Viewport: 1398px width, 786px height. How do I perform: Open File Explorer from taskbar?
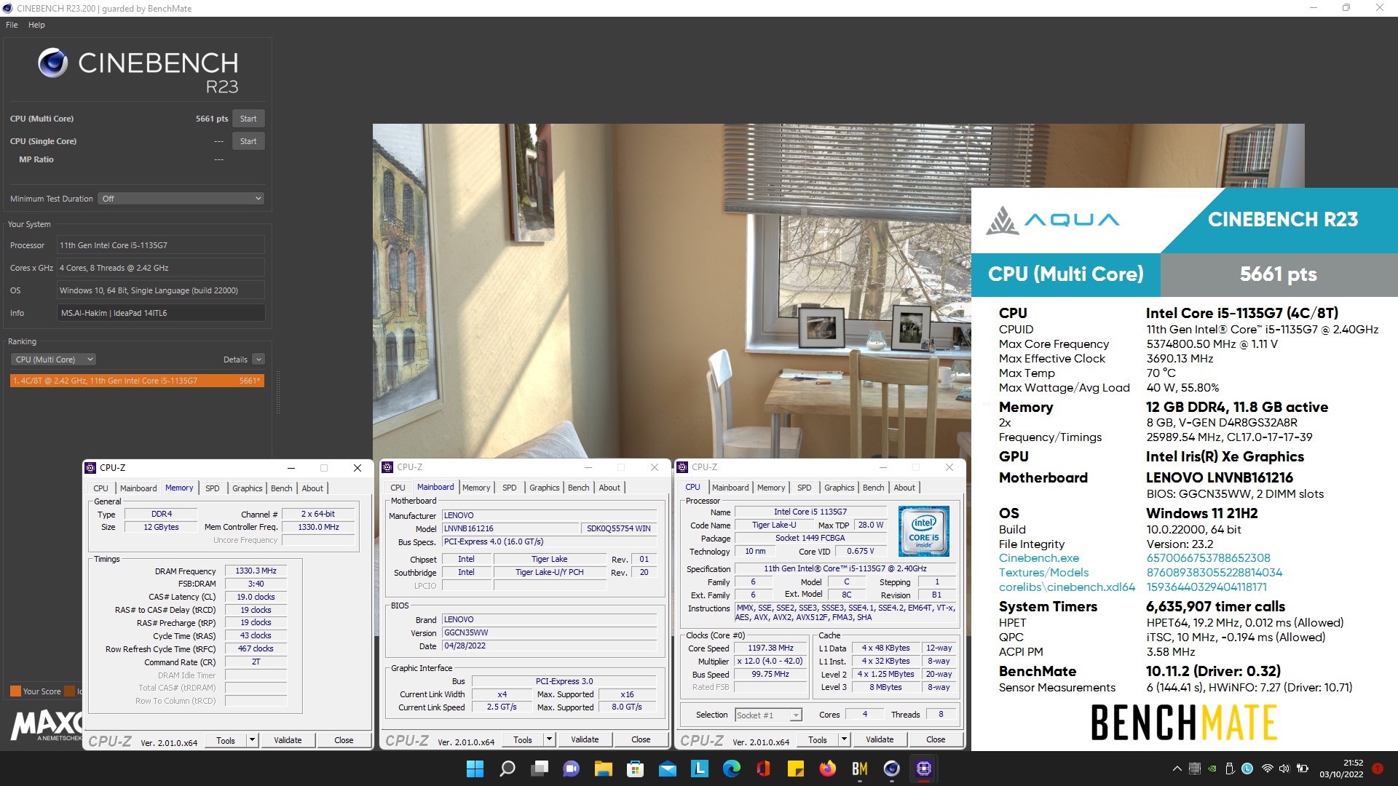[604, 769]
